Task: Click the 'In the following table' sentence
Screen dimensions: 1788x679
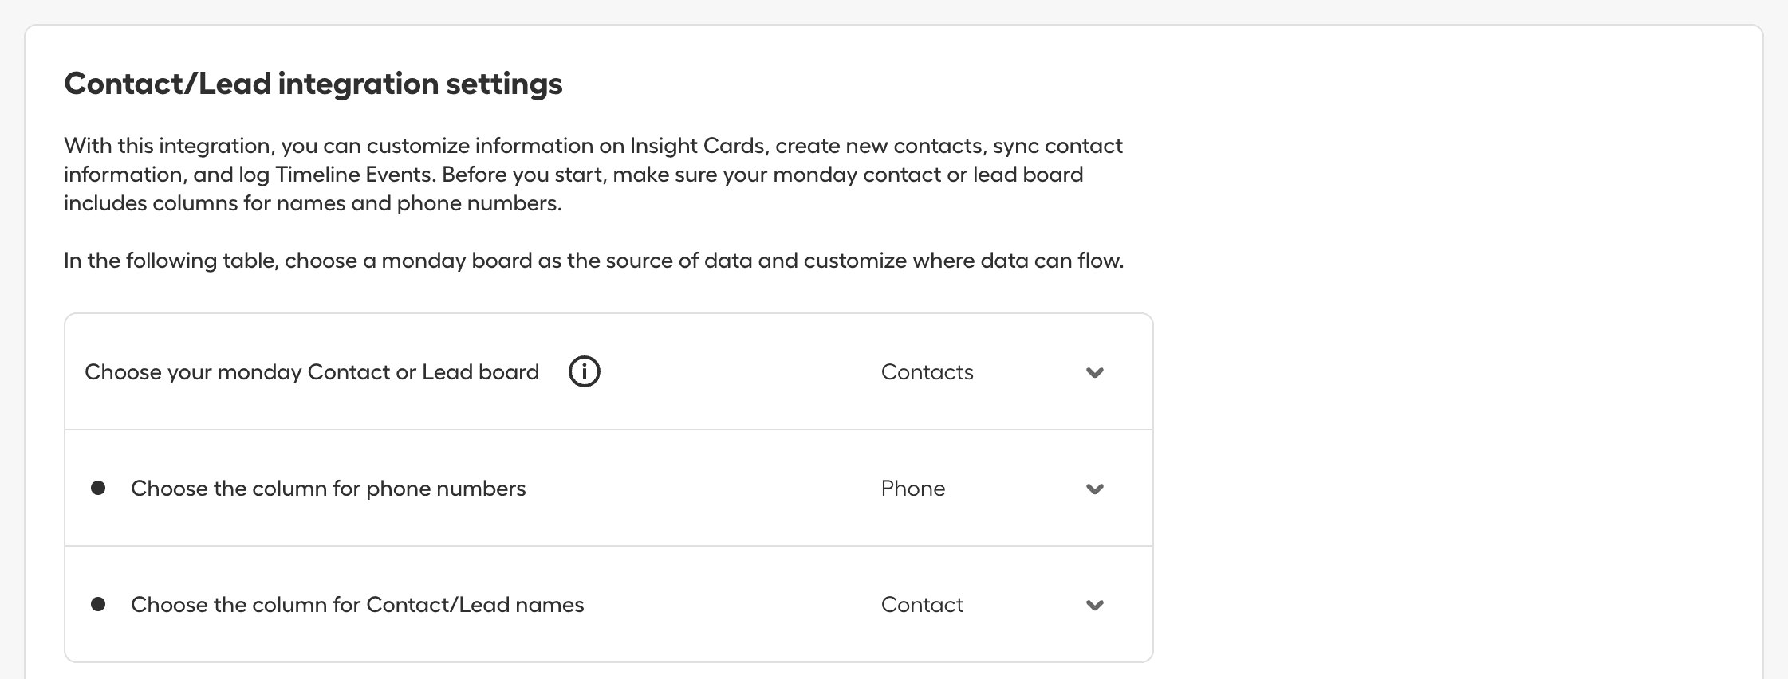Action: click(593, 261)
